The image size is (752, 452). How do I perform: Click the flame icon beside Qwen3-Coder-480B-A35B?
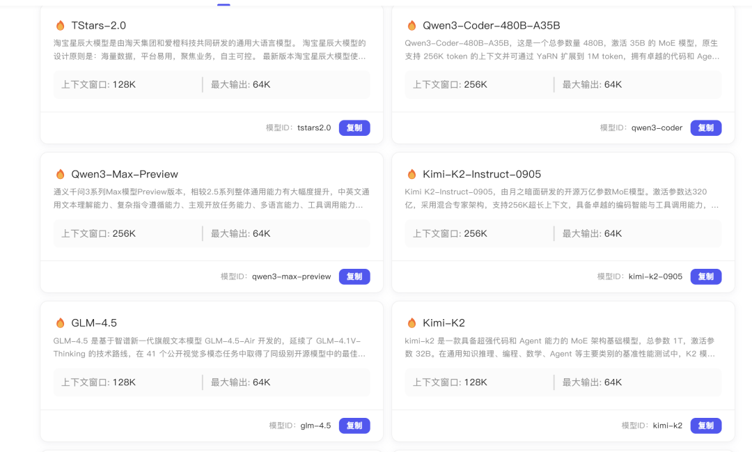[412, 26]
